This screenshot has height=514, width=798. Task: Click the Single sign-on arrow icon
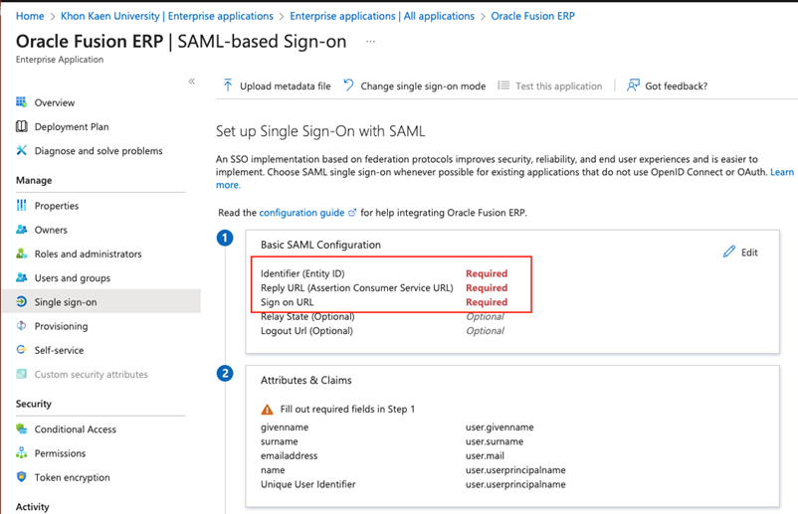21,301
